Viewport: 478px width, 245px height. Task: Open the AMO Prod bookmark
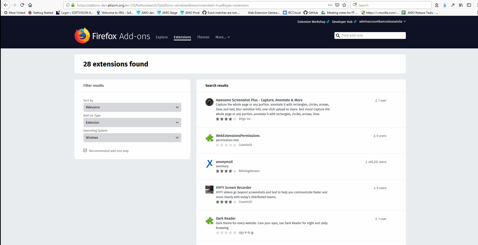coord(190,13)
